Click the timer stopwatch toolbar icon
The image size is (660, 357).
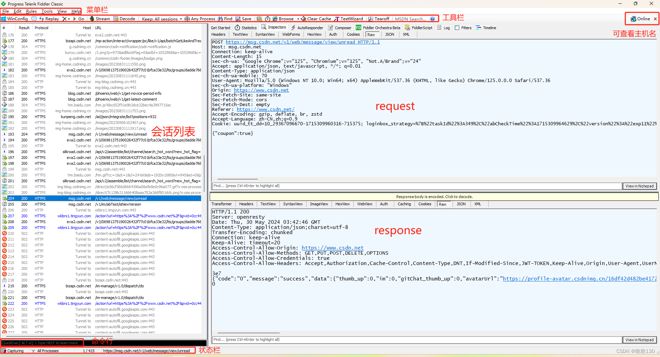(x=267, y=19)
